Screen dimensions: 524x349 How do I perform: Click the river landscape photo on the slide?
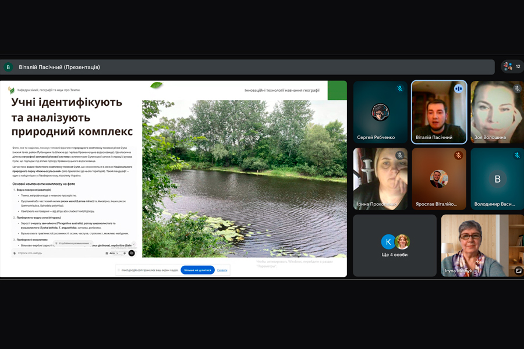click(x=245, y=179)
